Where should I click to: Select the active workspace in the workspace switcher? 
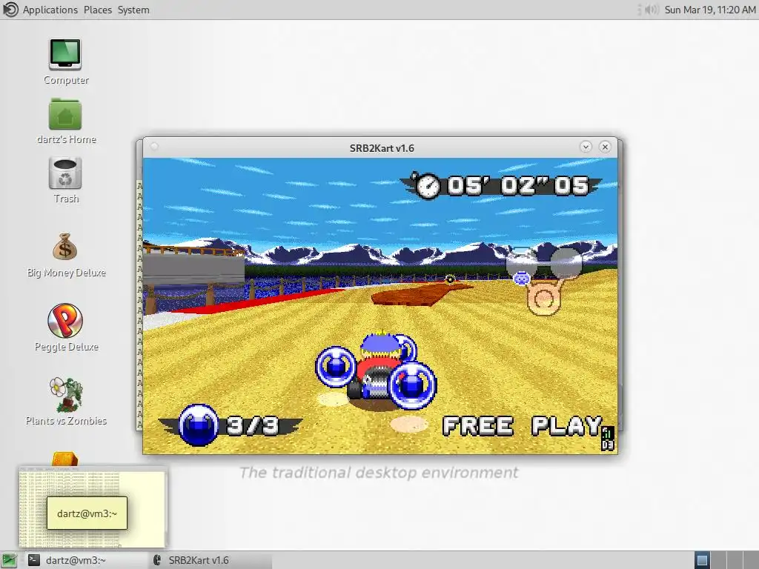click(702, 560)
